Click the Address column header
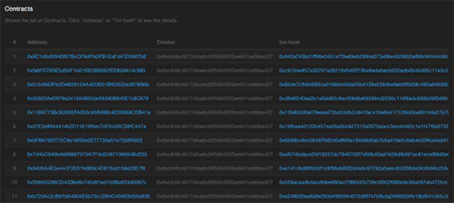 click(37, 42)
